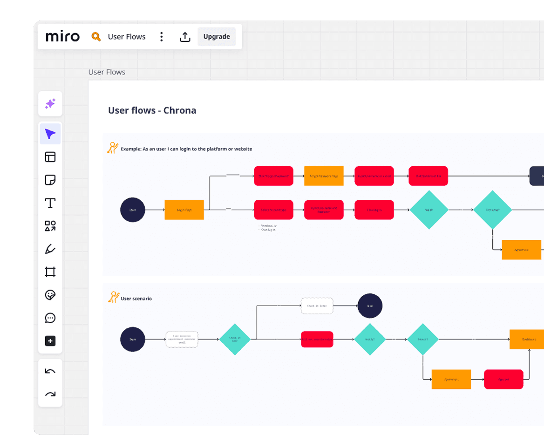Select the dashed appointment reminder email box
This screenshot has height=435, width=544.
(182, 339)
